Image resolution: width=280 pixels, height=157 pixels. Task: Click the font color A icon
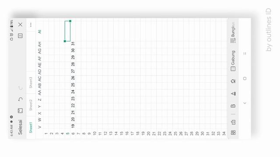point(233,94)
